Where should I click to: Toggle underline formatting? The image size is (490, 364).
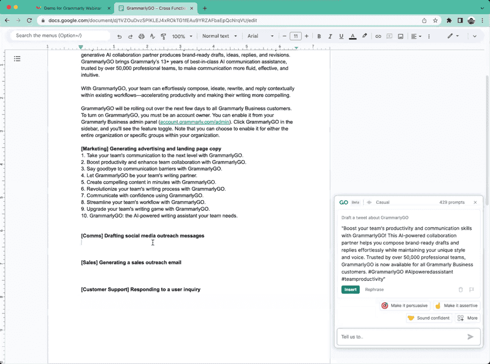coord(342,36)
